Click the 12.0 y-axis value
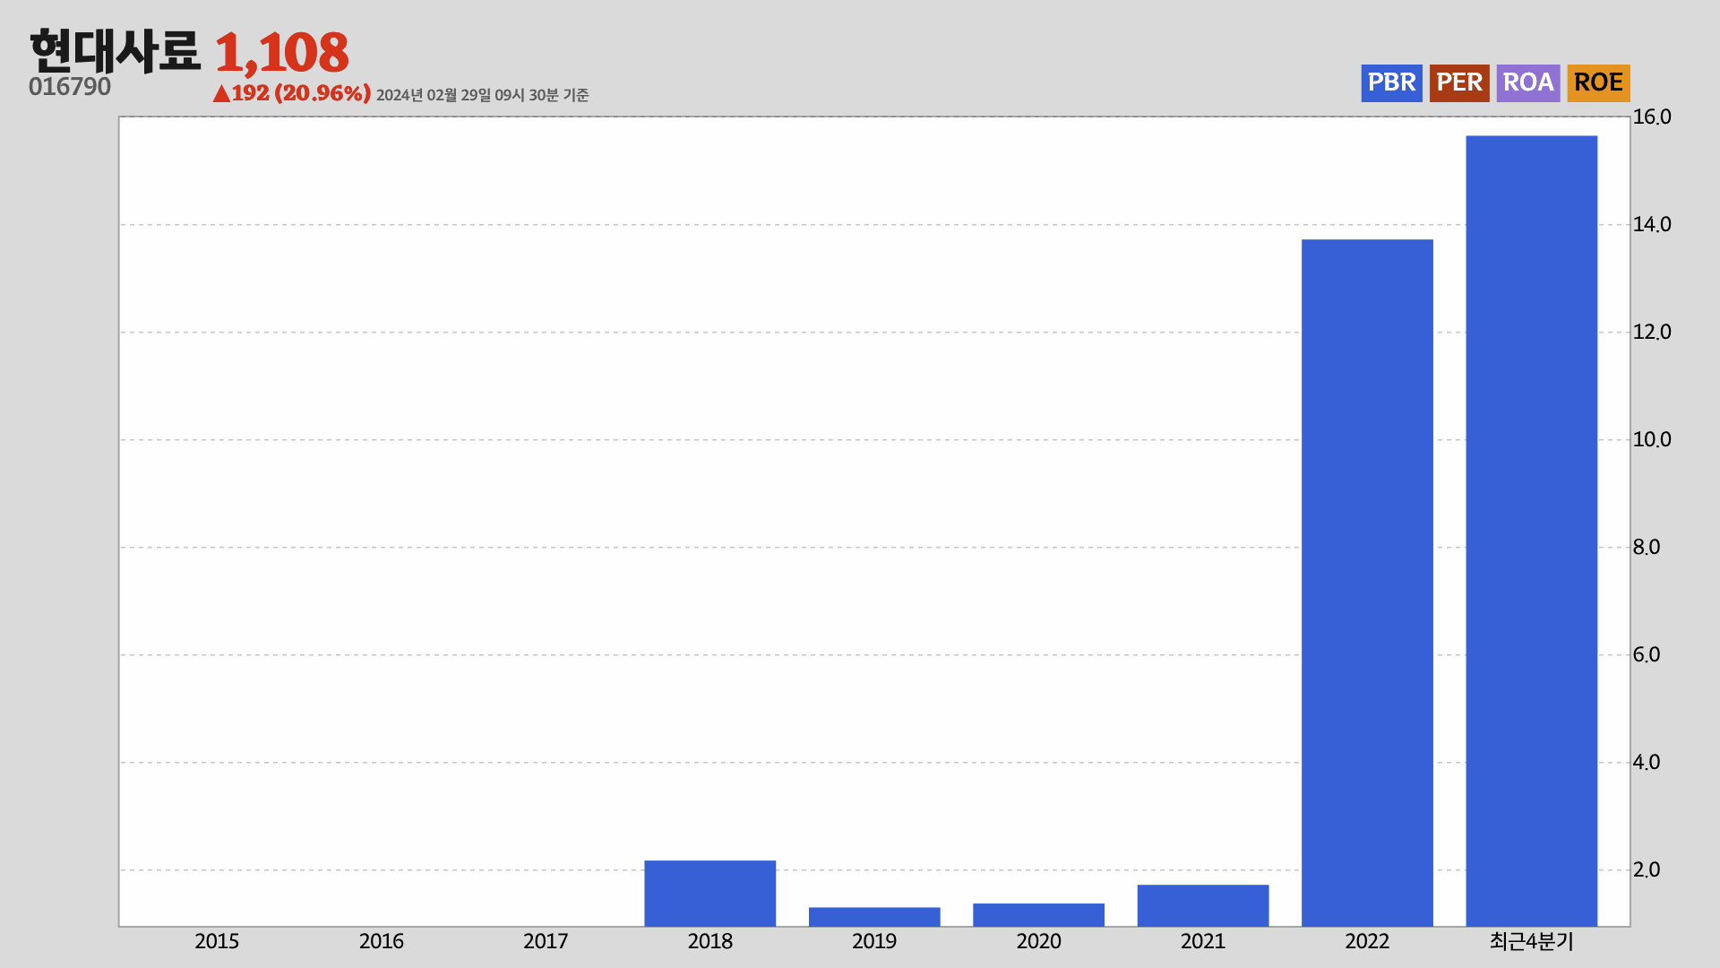The width and height of the screenshot is (1720, 968). point(1652,332)
